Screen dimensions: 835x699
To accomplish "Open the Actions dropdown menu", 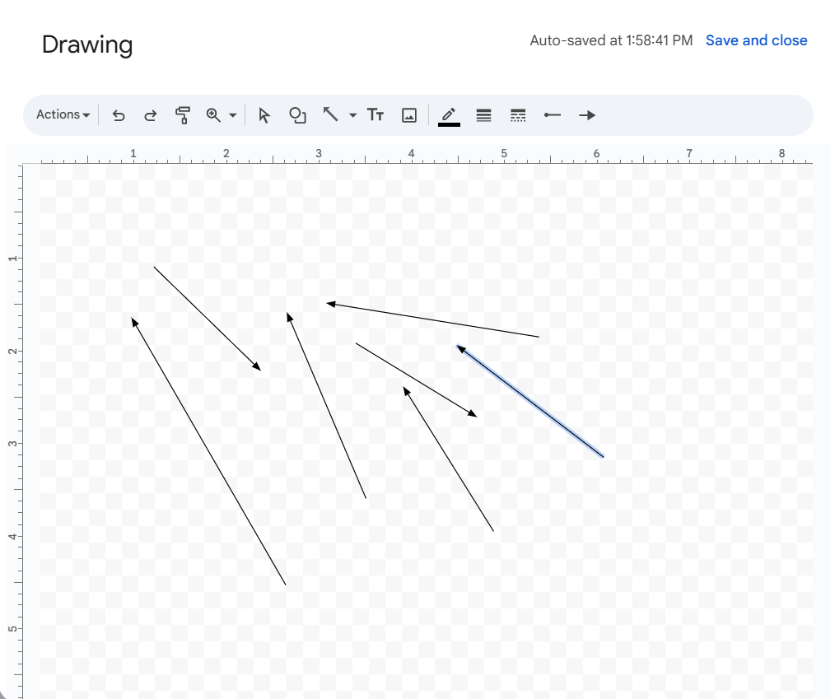I will coord(63,115).
